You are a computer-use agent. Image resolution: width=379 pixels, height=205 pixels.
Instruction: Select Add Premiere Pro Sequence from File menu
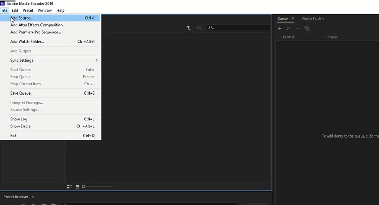(35, 32)
